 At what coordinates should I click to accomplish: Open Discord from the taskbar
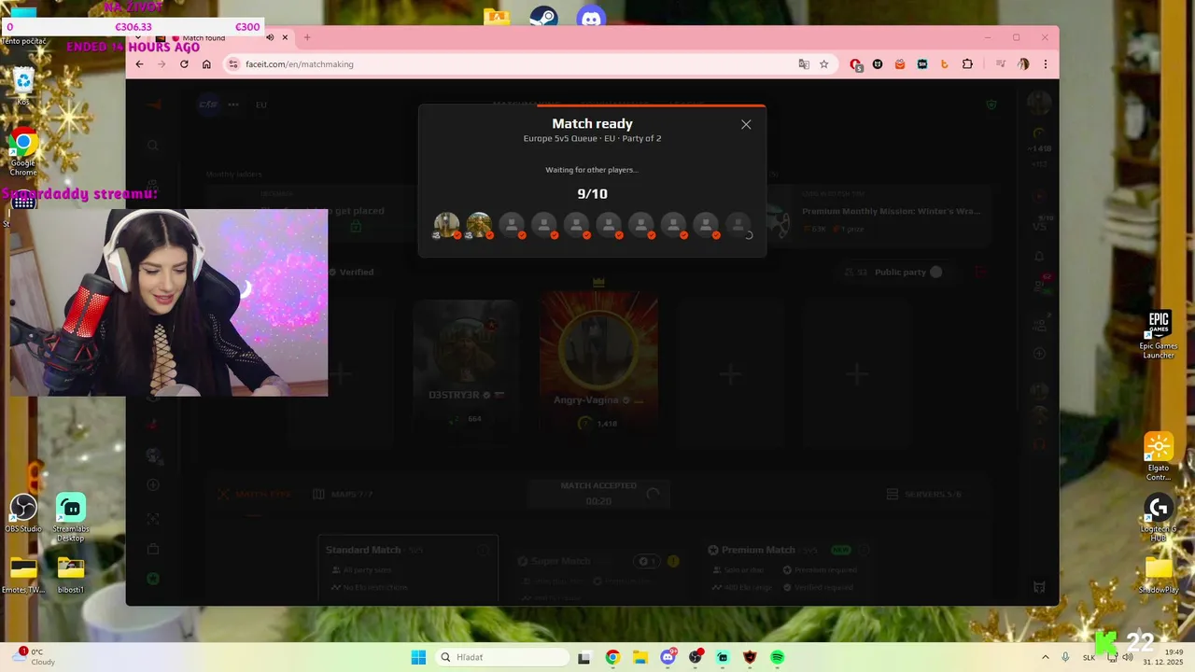668,657
